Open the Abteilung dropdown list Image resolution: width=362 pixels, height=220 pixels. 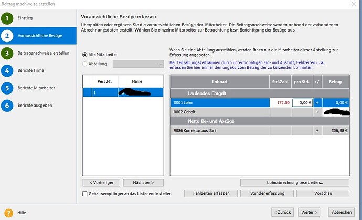click(x=139, y=64)
